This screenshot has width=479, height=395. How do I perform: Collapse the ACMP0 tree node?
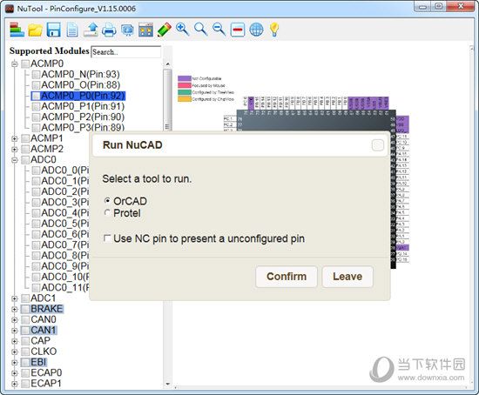tap(14, 64)
